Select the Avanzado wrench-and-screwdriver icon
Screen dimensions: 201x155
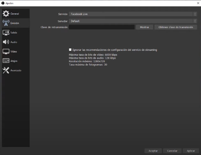tap(6, 70)
